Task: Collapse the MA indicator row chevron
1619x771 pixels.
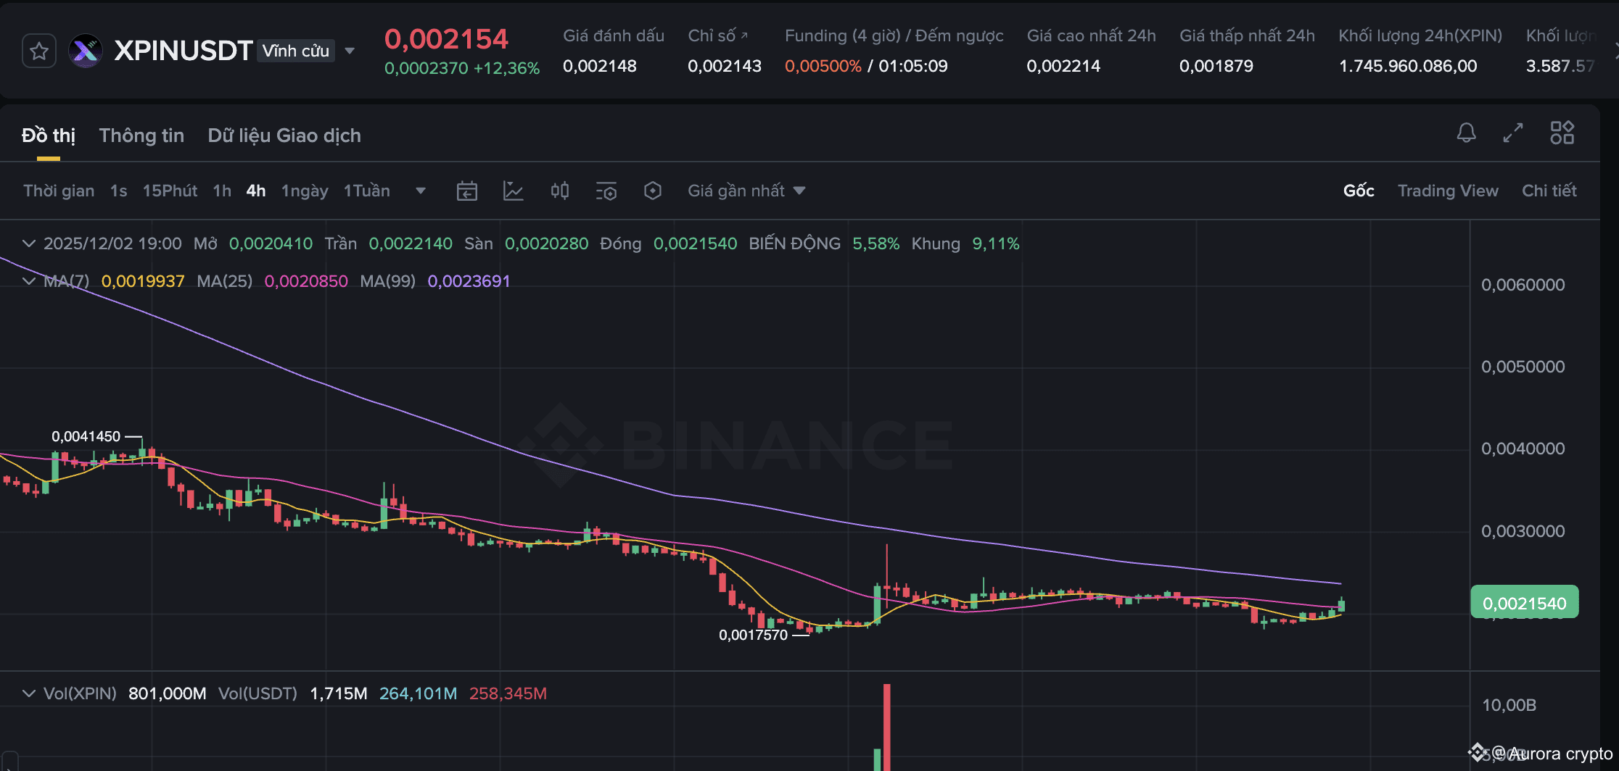Action: 29,281
